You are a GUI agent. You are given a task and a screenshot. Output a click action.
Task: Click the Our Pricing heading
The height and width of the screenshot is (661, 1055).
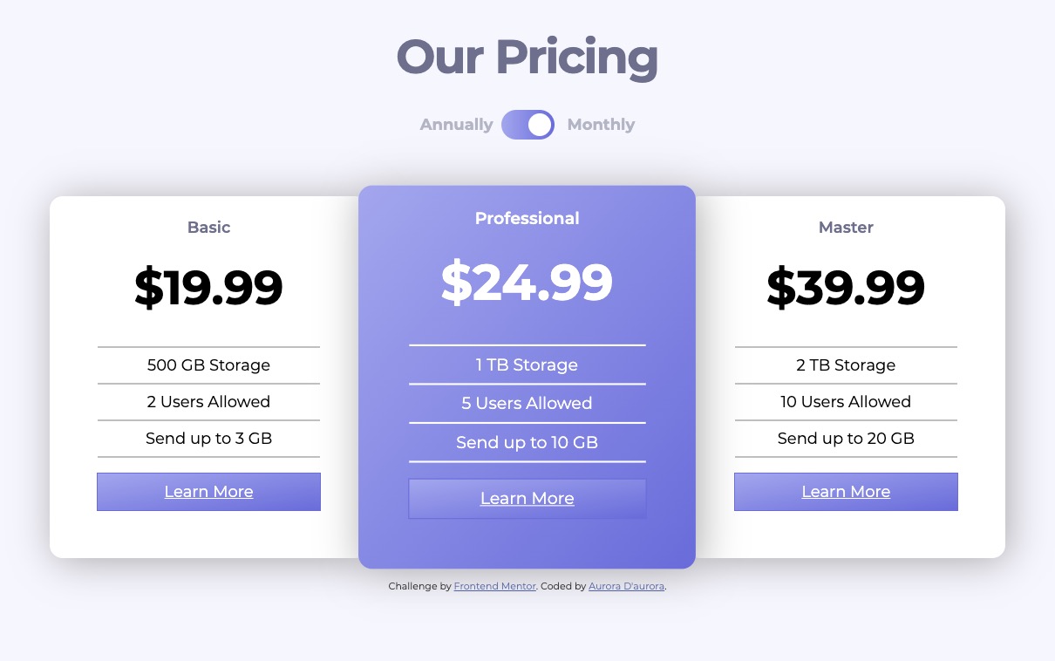[x=527, y=58]
